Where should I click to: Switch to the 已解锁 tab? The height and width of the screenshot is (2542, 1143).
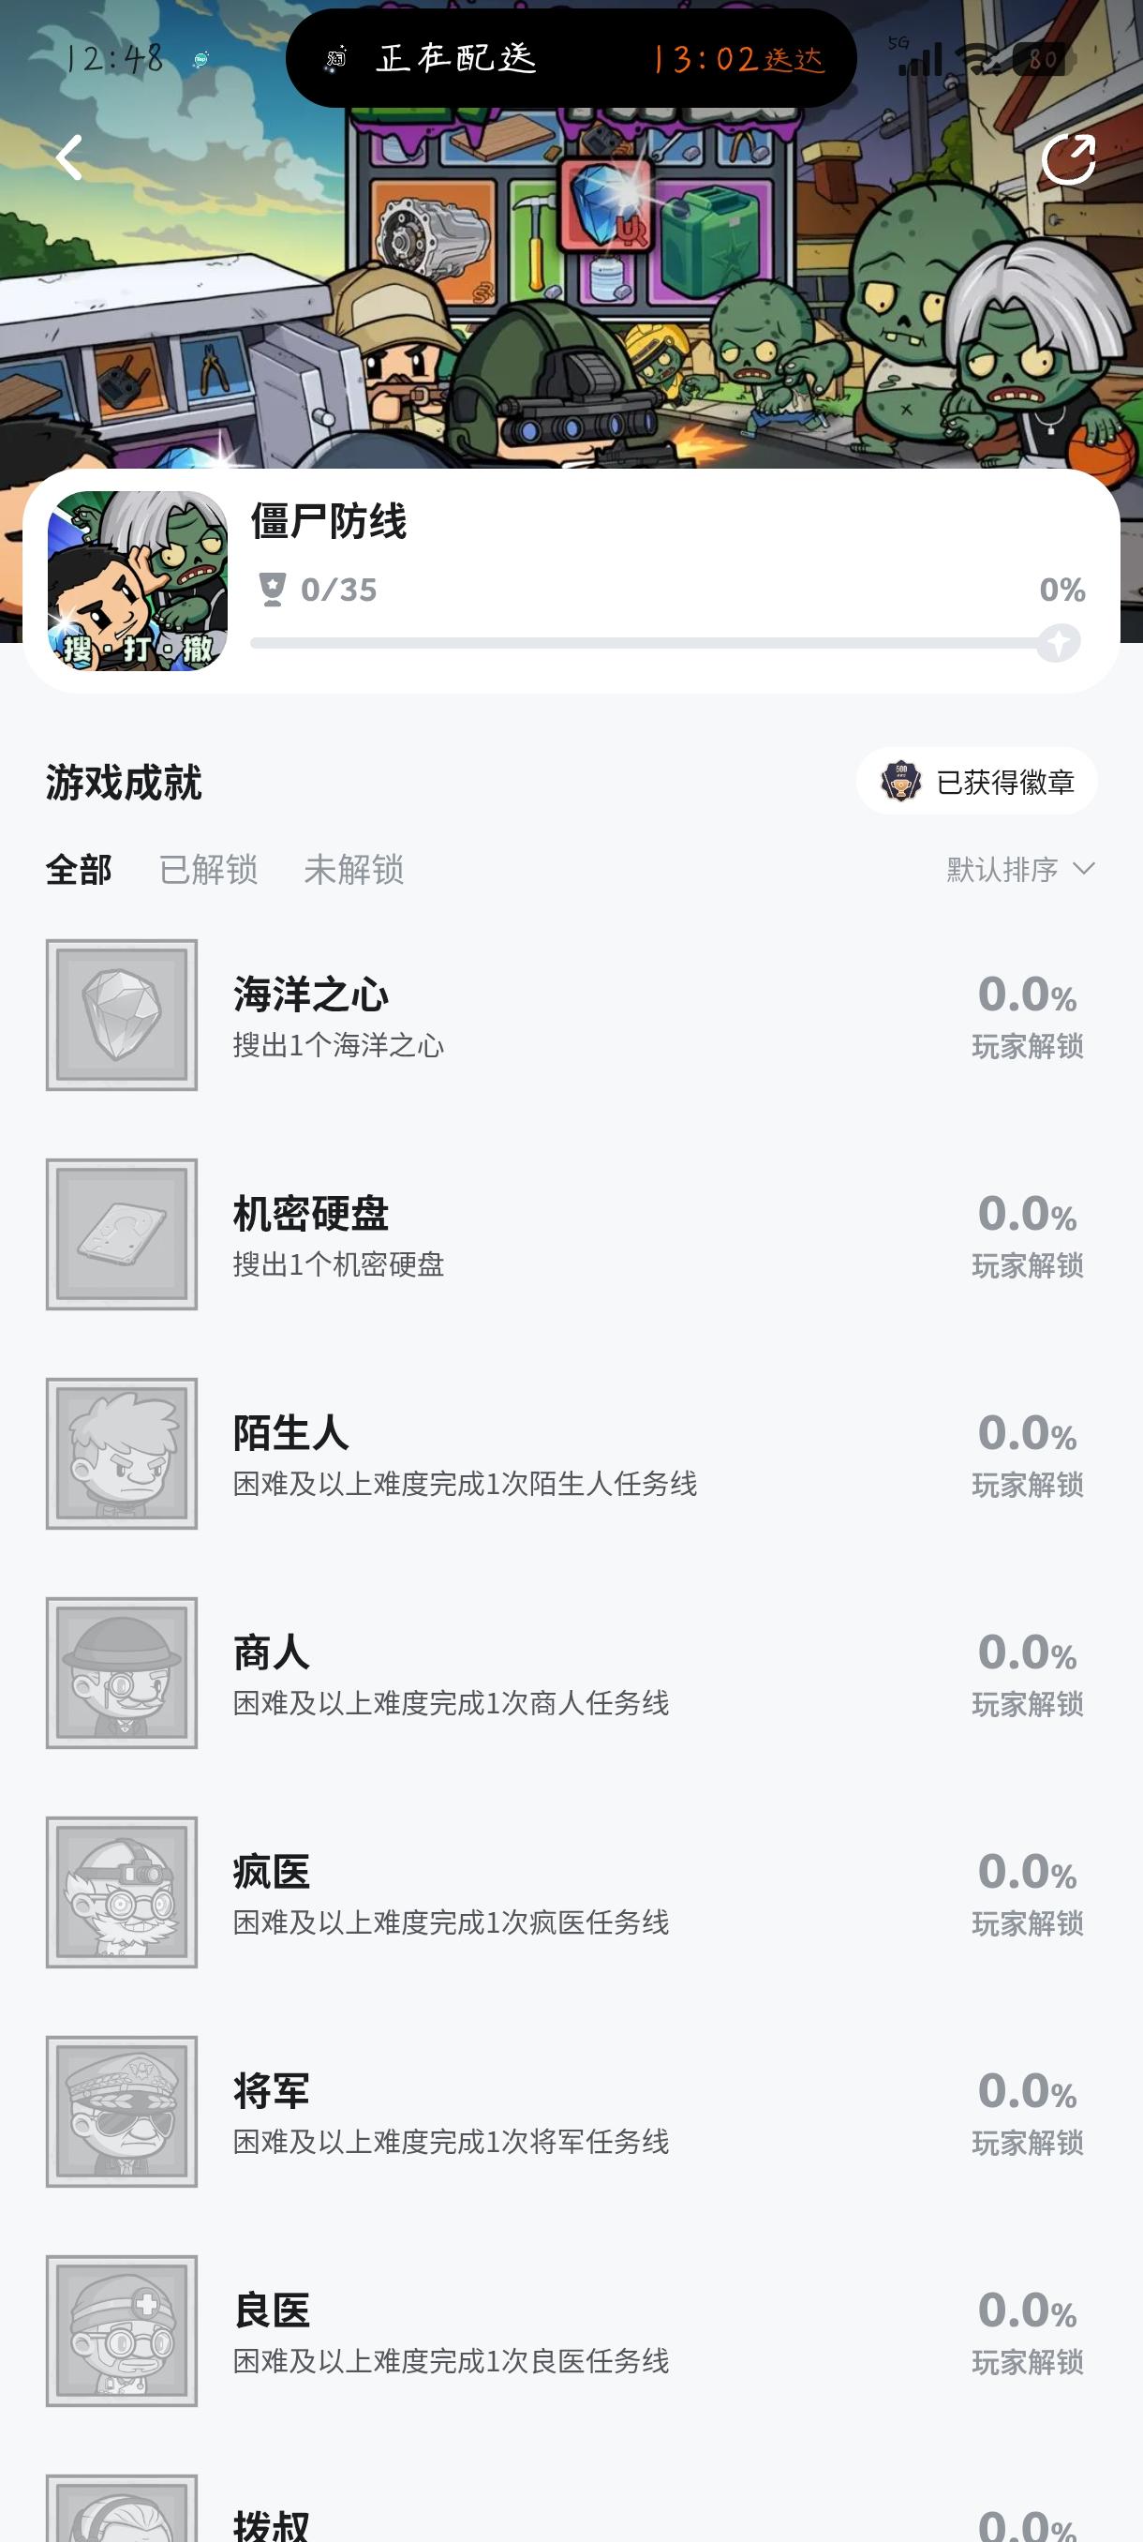(x=208, y=870)
